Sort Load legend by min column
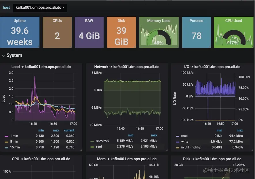 pyautogui.click(x=41, y=130)
